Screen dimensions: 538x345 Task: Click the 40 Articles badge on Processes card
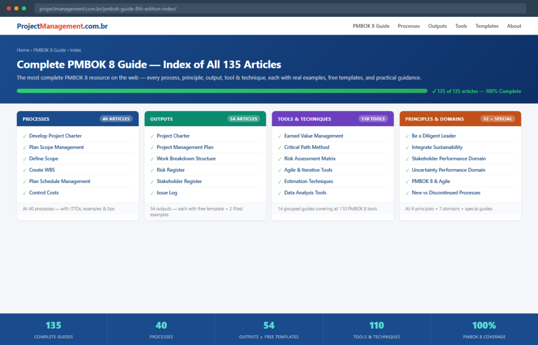click(x=116, y=119)
